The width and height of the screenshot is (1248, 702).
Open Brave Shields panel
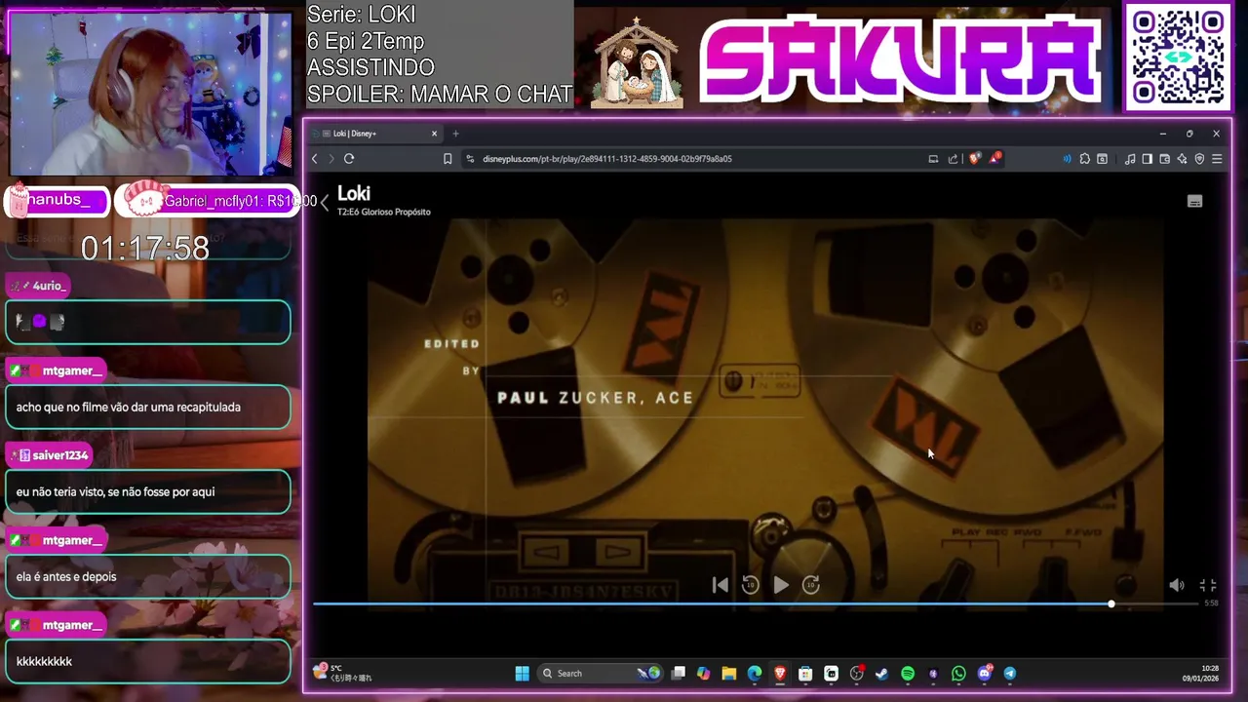[974, 158]
